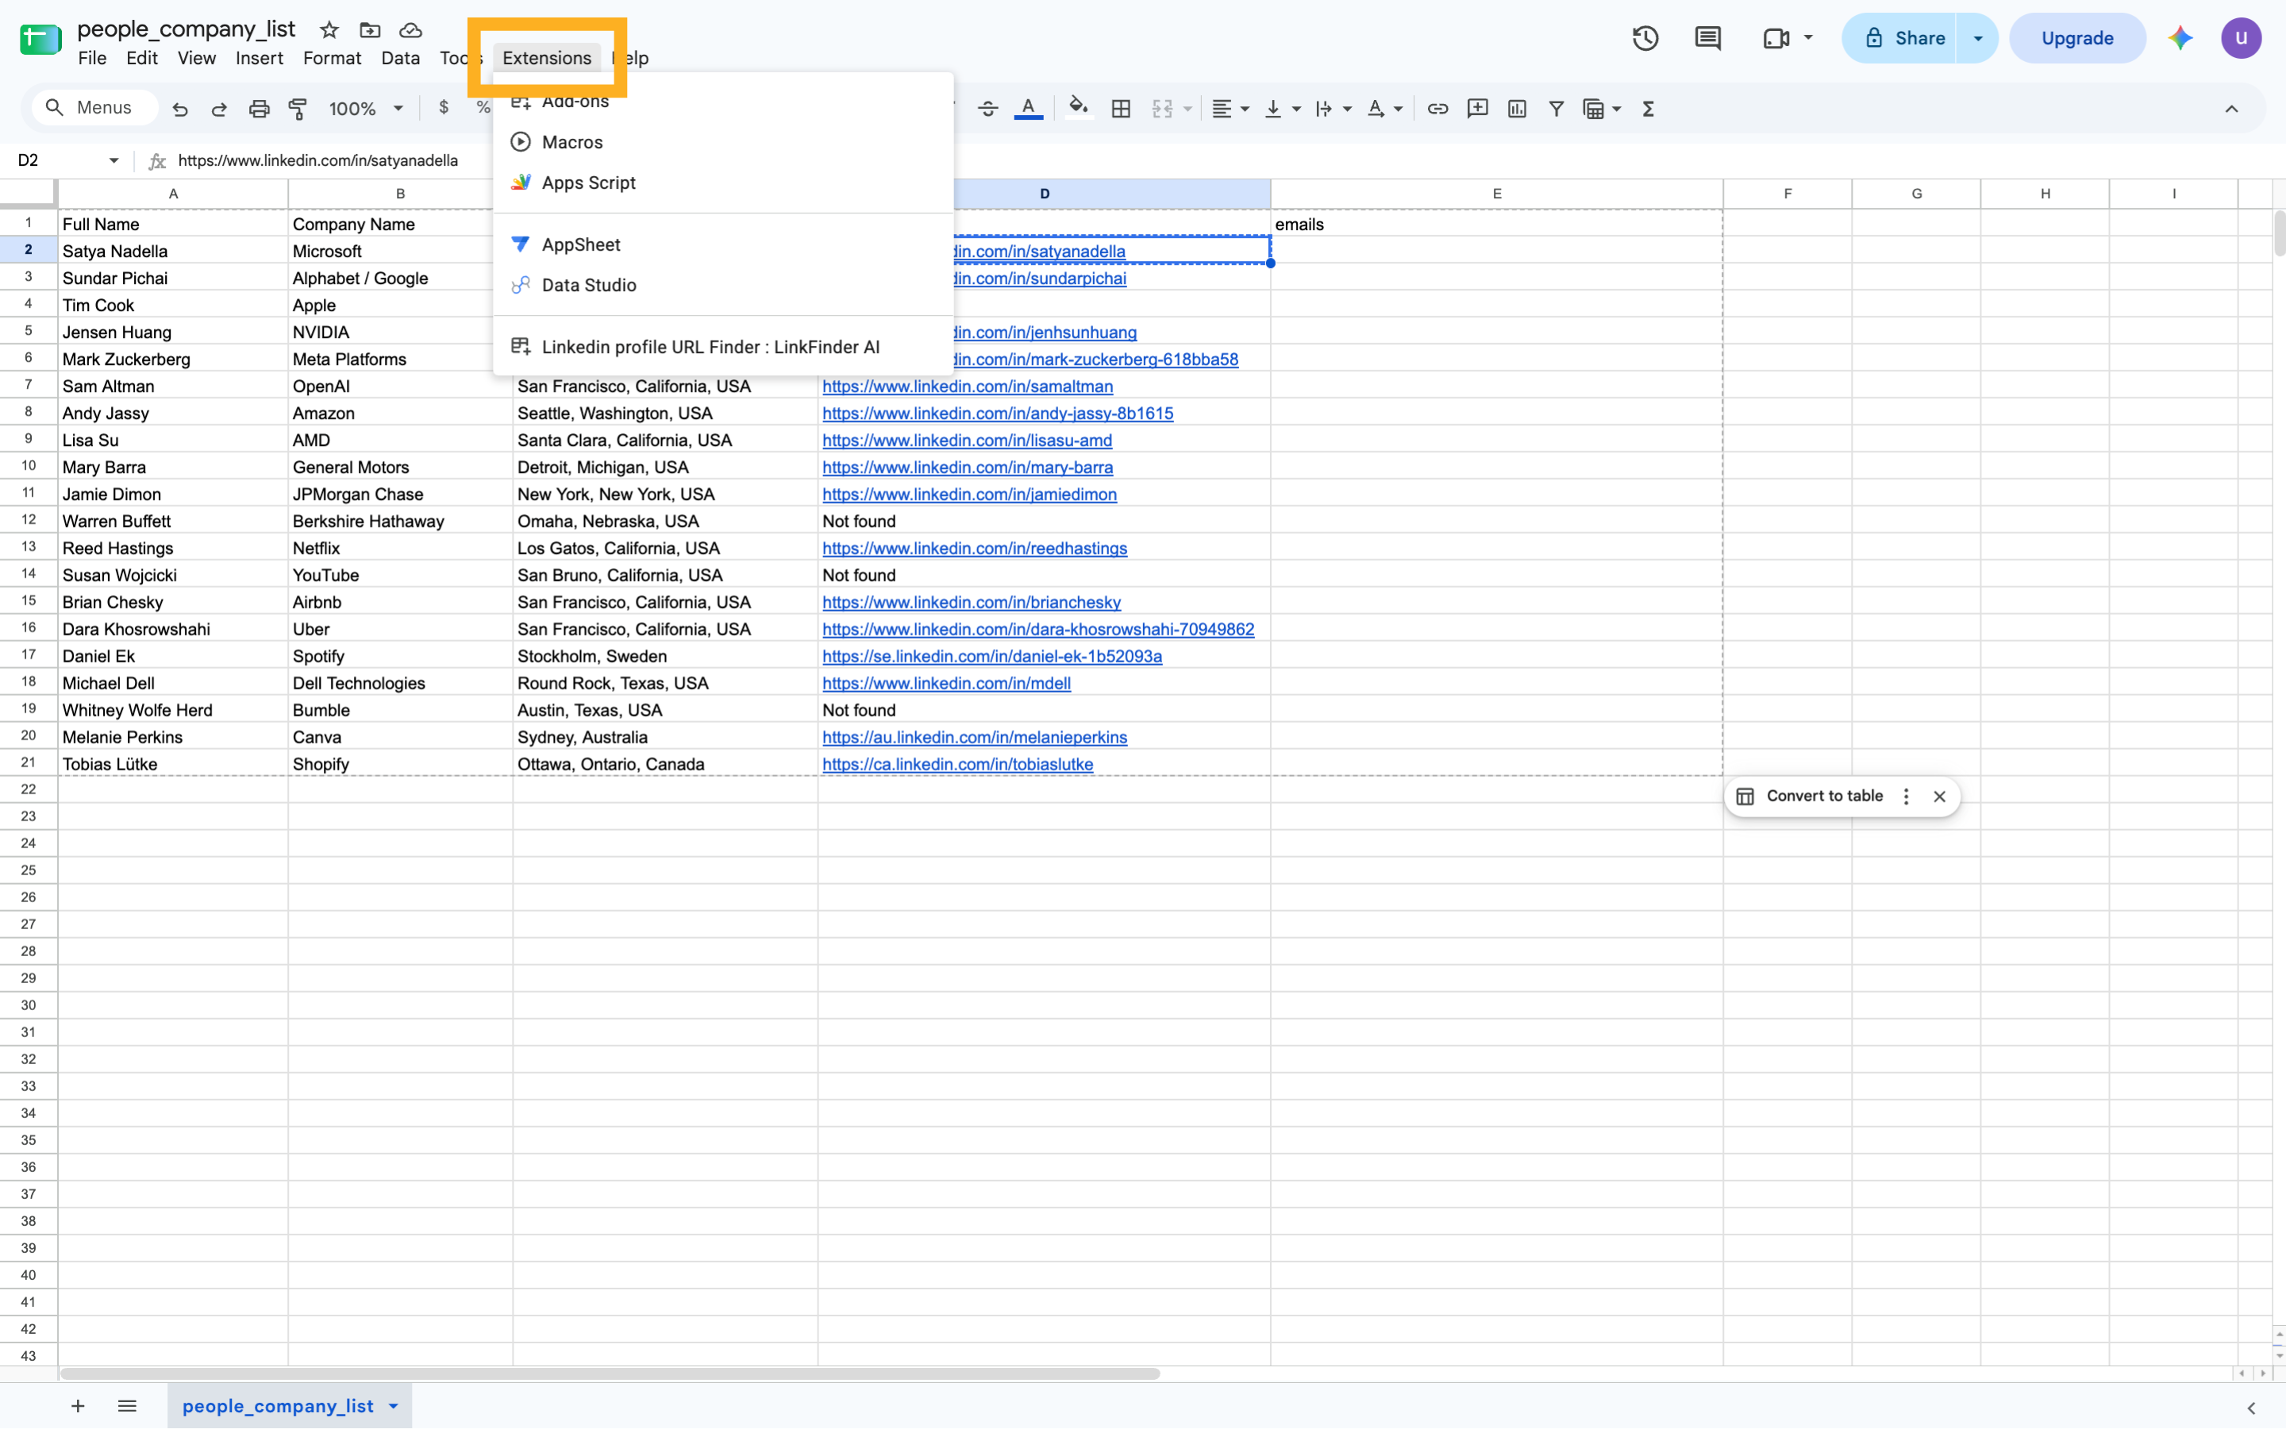Select AppSheet in the Extensions menu

pos(723,244)
